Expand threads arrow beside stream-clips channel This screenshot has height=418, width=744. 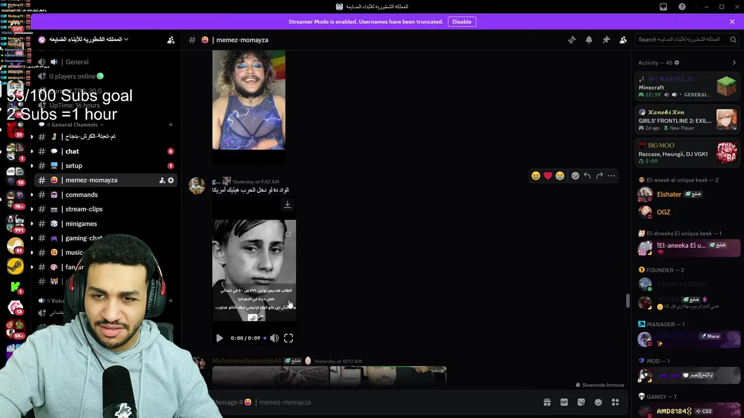coord(32,209)
